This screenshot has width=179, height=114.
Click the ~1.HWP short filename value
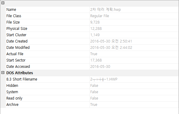(x=104, y=79)
